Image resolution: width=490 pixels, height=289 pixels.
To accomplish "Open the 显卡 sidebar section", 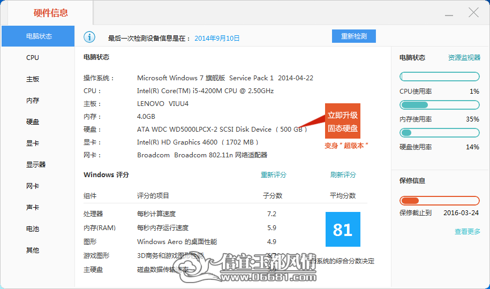I will point(33,143).
